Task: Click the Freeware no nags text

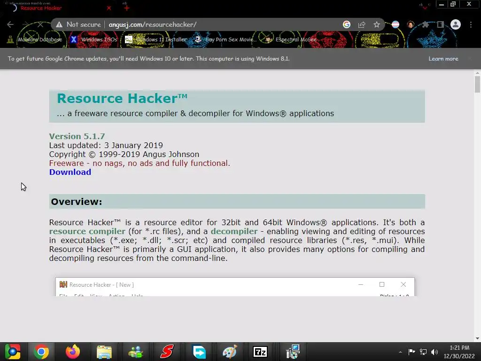Action: click(x=140, y=163)
